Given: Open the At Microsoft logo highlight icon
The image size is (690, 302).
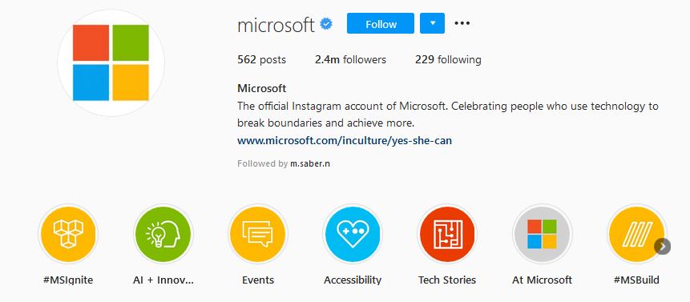Looking at the screenshot, I should coord(542,234).
